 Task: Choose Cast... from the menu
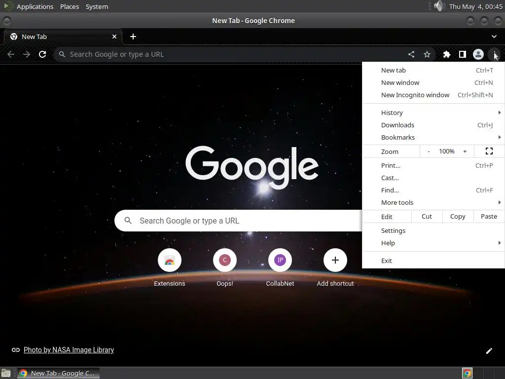click(433, 178)
